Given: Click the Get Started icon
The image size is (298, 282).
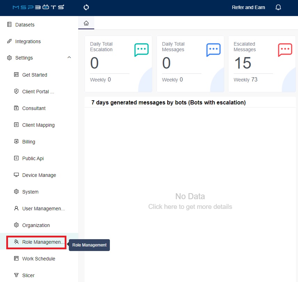Looking at the screenshot, I should click(x=16, y=75).
